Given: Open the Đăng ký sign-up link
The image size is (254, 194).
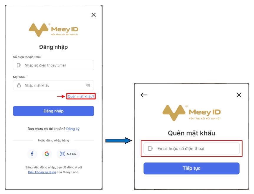Looking at the screenshot, I should tap(73, 129).
